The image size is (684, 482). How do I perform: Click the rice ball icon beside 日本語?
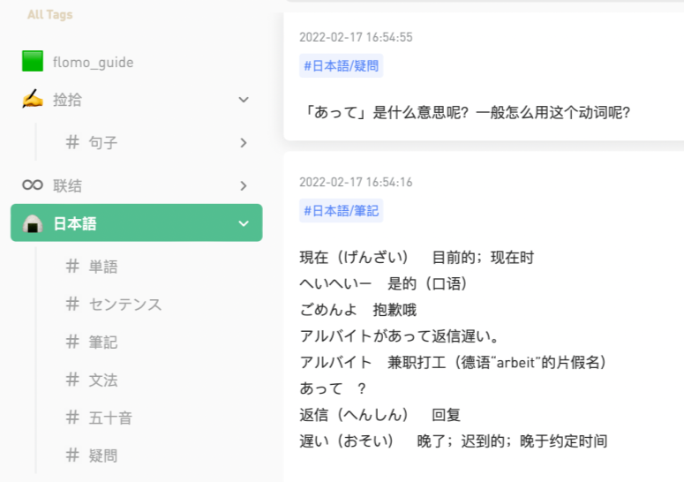point(33,223)
